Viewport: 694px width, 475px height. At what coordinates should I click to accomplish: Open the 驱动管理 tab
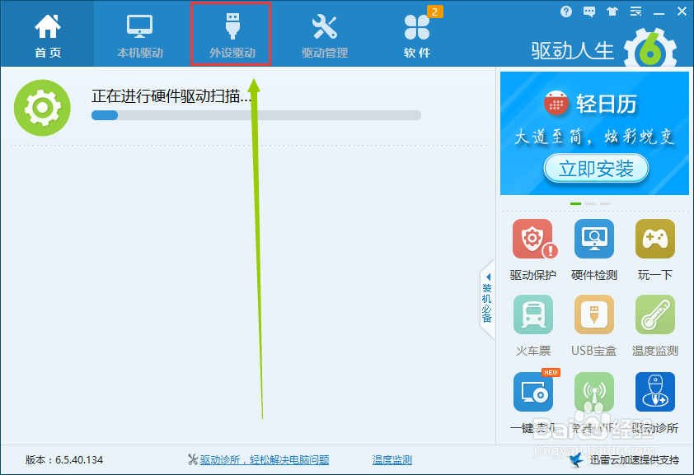[325, 34]
